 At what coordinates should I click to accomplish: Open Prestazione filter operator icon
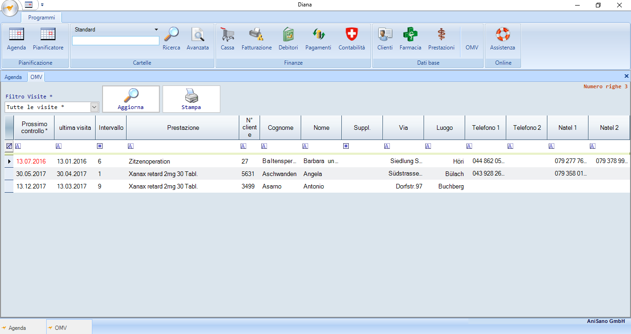click(131, 146)
